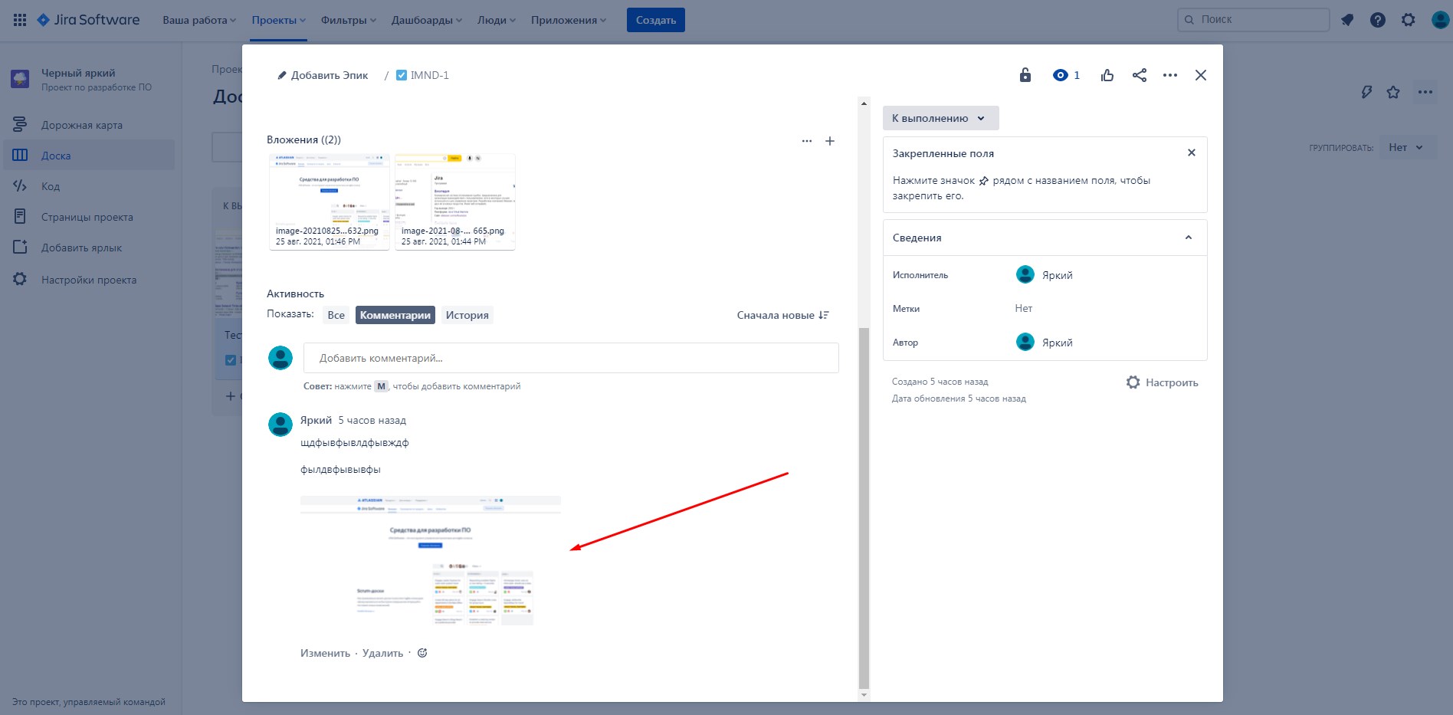Click the add reaction emoji icon
This screenshot has width=1453, height=715.
pos(422,653)
